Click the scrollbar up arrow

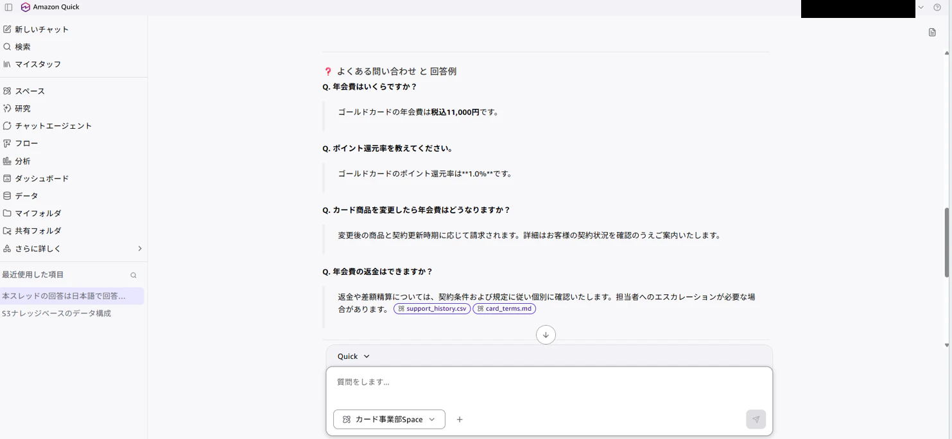947,53
